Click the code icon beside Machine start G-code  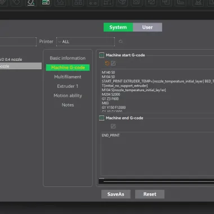pos(101,55)
